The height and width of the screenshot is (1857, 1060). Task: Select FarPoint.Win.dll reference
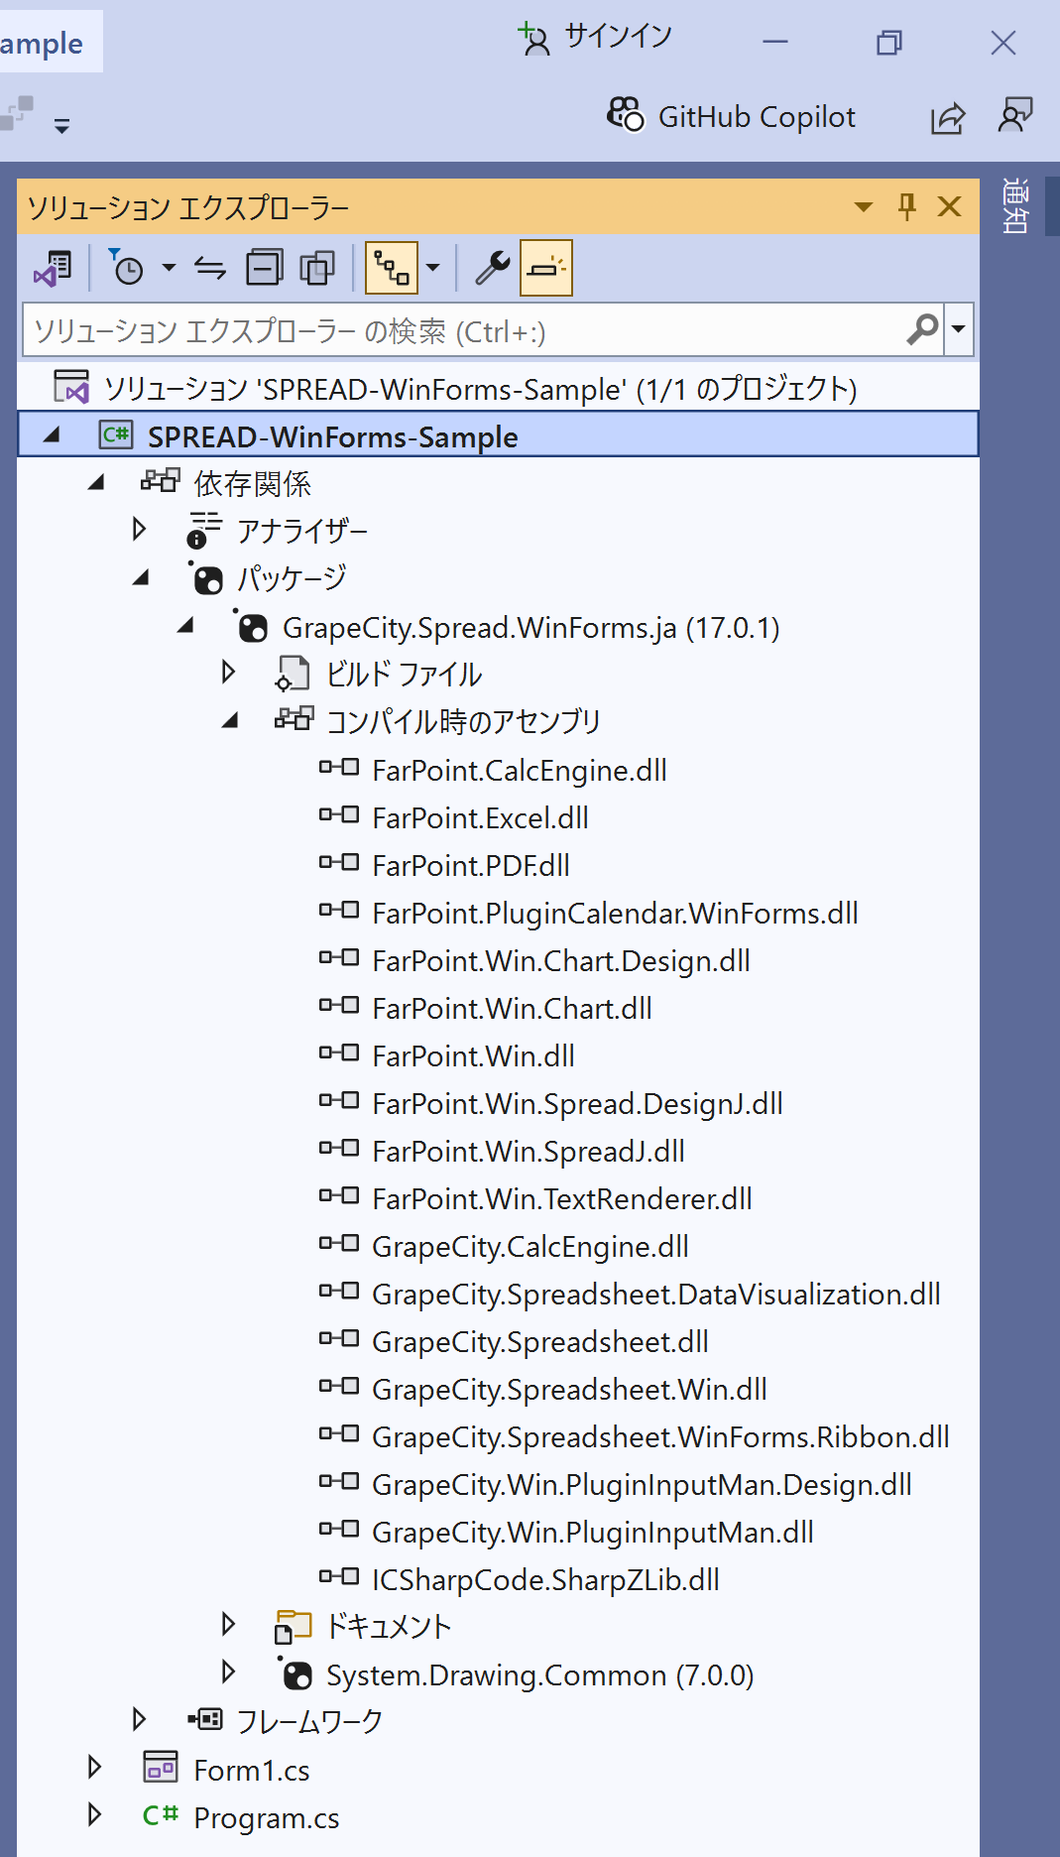click(474, 1056)
